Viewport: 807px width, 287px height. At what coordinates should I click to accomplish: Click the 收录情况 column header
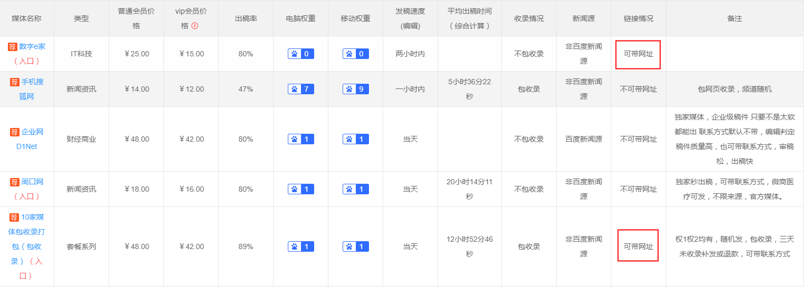[529, 18]
